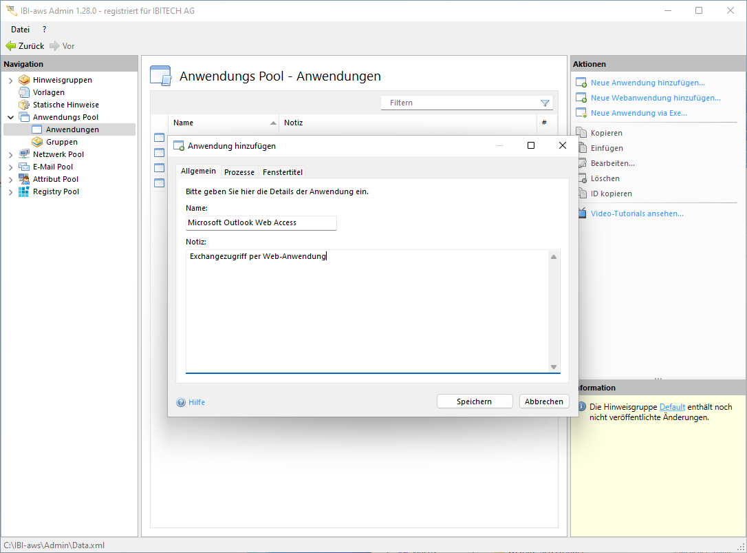
Task: Expand the Hinweisgruppen tree node
Action: (x=10, y=81)
